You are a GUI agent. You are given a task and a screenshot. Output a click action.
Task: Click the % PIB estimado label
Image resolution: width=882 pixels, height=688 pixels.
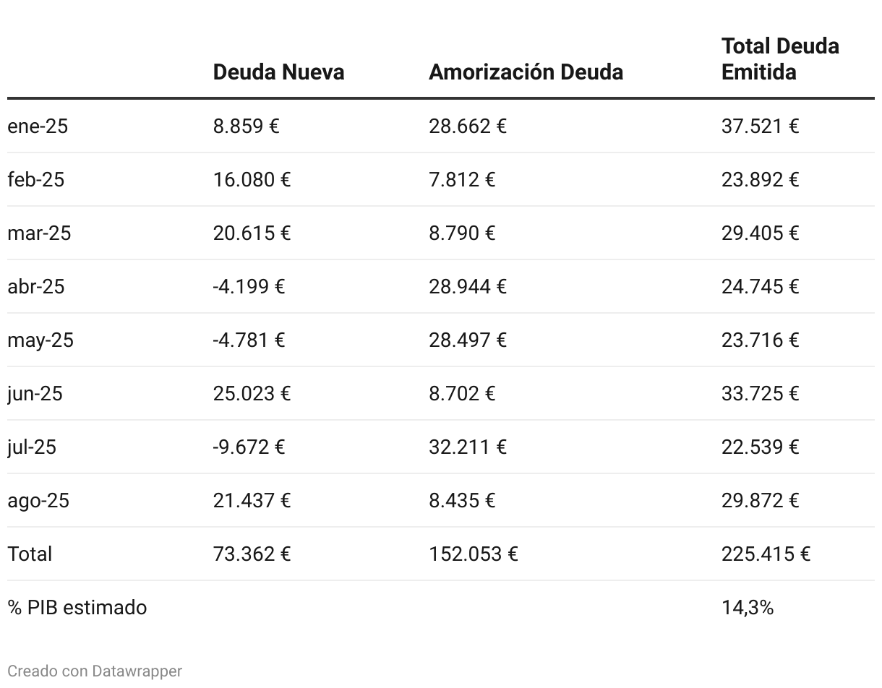[77, 607]
